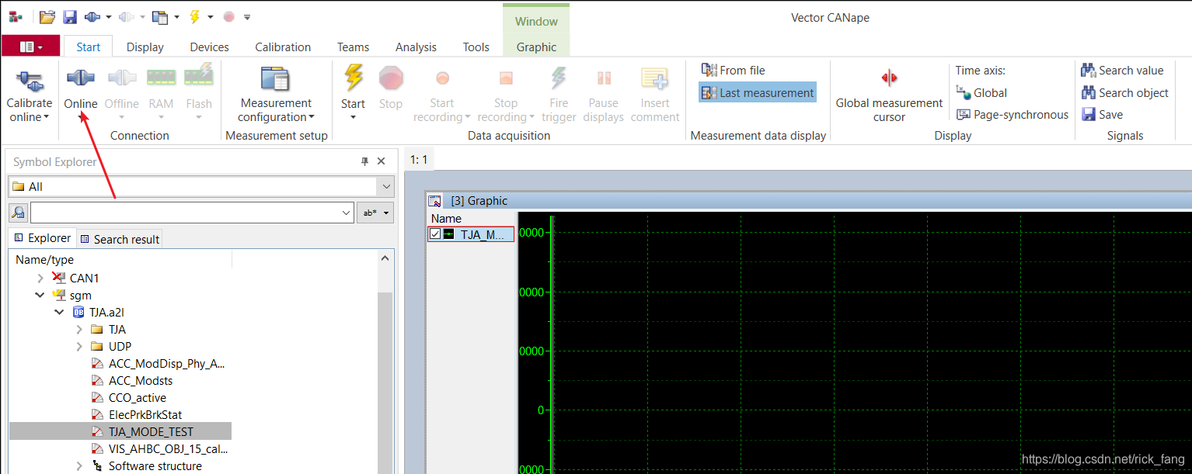Click the Name/type column header
This screenshot has width=1192, height=474.
coord(120,260)
